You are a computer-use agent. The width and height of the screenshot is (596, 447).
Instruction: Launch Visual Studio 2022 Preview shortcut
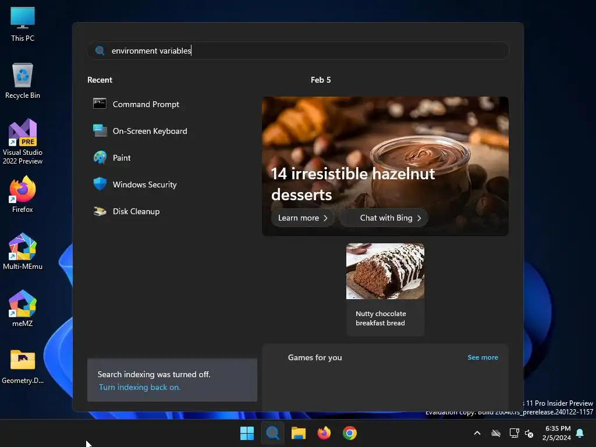(x=23, y=141)
